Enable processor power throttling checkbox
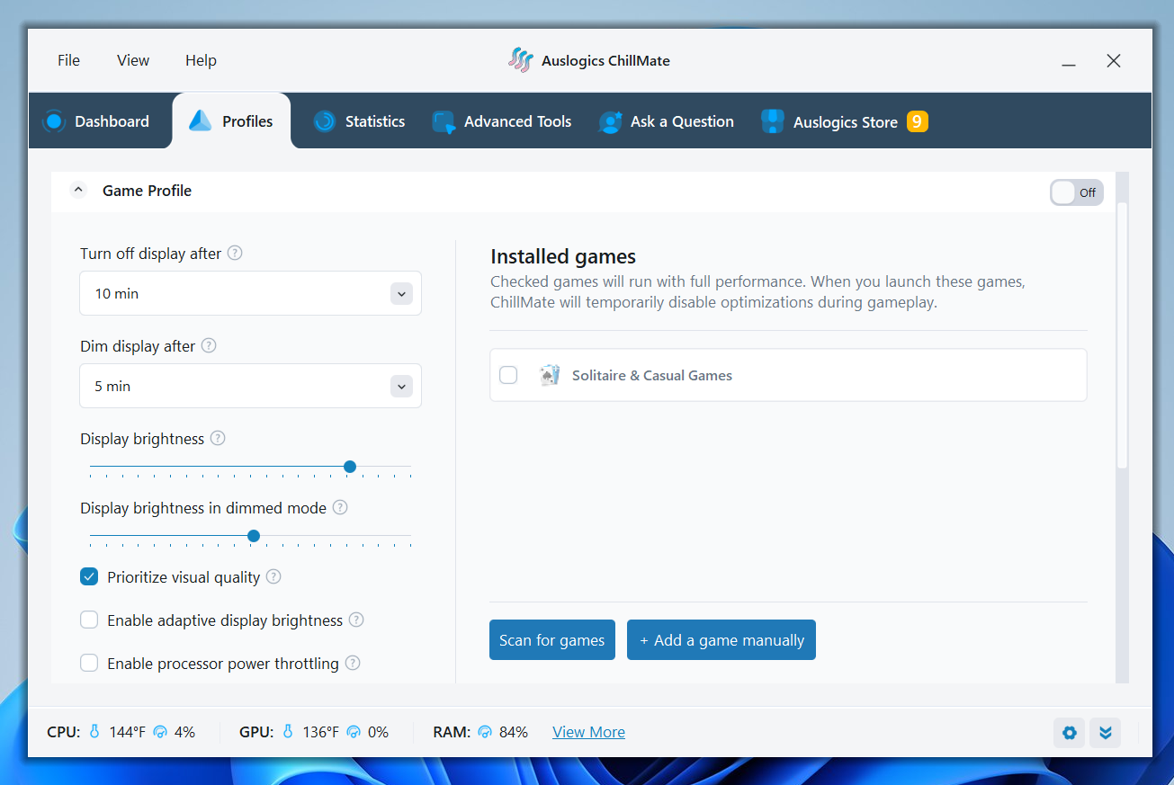1174x785 pixels. (x=89, y=664)
